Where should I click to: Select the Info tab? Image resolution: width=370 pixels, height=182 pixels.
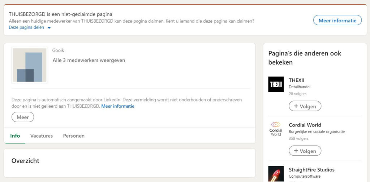pos(15,136)
